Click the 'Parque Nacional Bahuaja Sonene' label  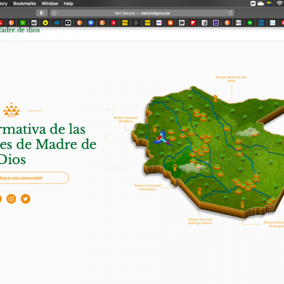click(x=200, y=221)
